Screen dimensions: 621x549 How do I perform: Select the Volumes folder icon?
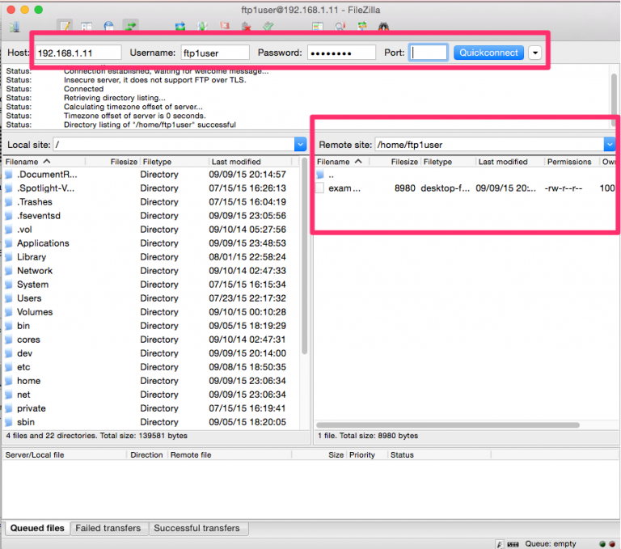click(9, 312)
